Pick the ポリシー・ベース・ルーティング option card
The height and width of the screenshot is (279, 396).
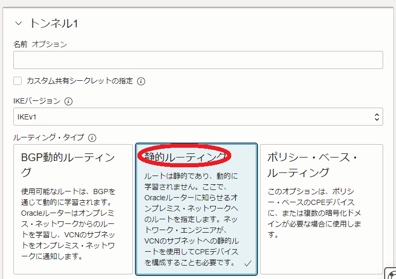click(x=321, y=208)
